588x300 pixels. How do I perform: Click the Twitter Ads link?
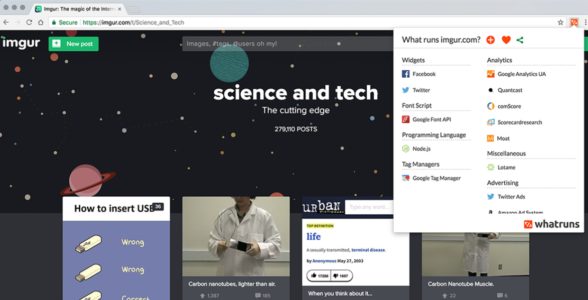pyautogui.click(x=511, y=197)
